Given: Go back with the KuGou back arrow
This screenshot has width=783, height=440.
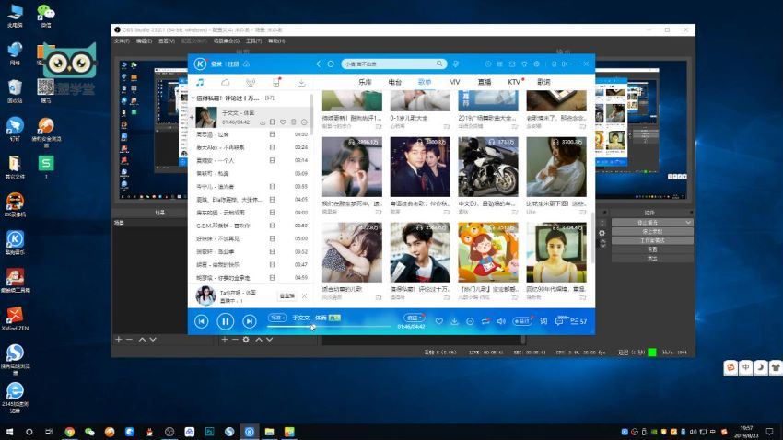Looking at the screenshot, I should tap(318, 64).
